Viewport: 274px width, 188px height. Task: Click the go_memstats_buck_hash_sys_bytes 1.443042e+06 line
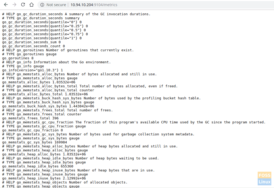pos(48,106)
